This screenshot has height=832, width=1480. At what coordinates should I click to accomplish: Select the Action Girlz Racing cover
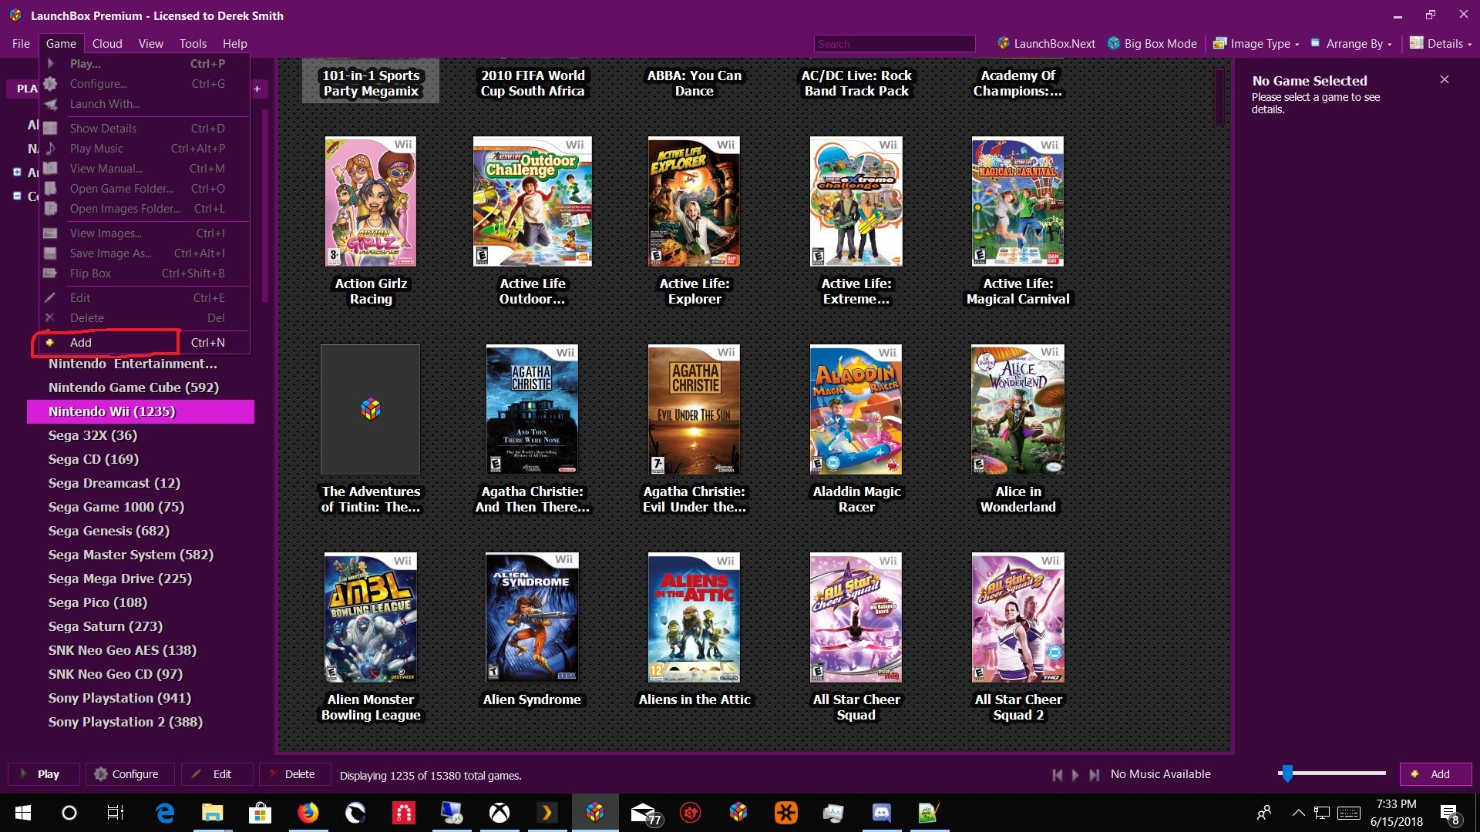(371, 202)
